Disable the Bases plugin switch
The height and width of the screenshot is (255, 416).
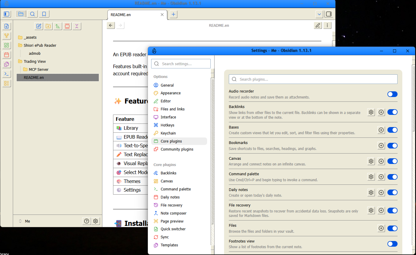392,130
